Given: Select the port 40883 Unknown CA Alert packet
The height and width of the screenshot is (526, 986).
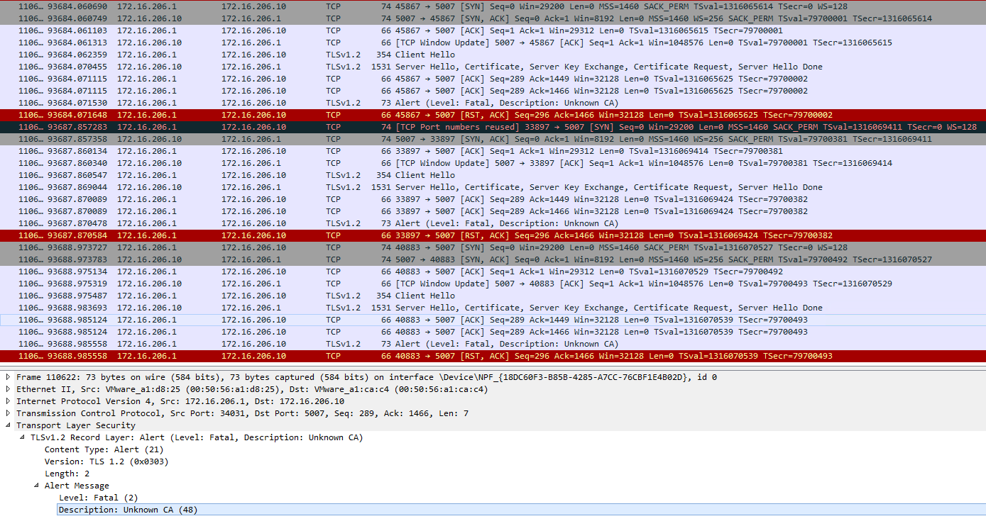Looking at the screenshot, I should point(493,344).
